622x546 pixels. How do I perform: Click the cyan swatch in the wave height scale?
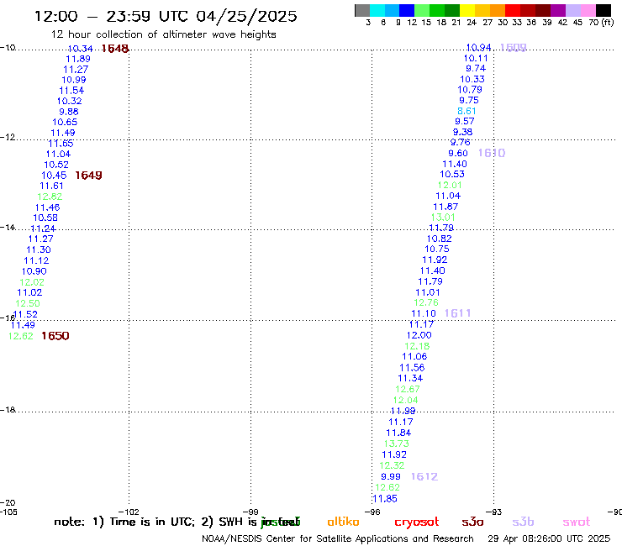(x=377, y=10)
